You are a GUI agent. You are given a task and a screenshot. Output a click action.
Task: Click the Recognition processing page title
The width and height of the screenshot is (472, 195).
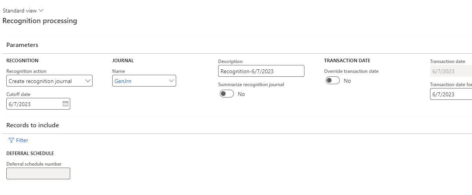tap(40, 21)
